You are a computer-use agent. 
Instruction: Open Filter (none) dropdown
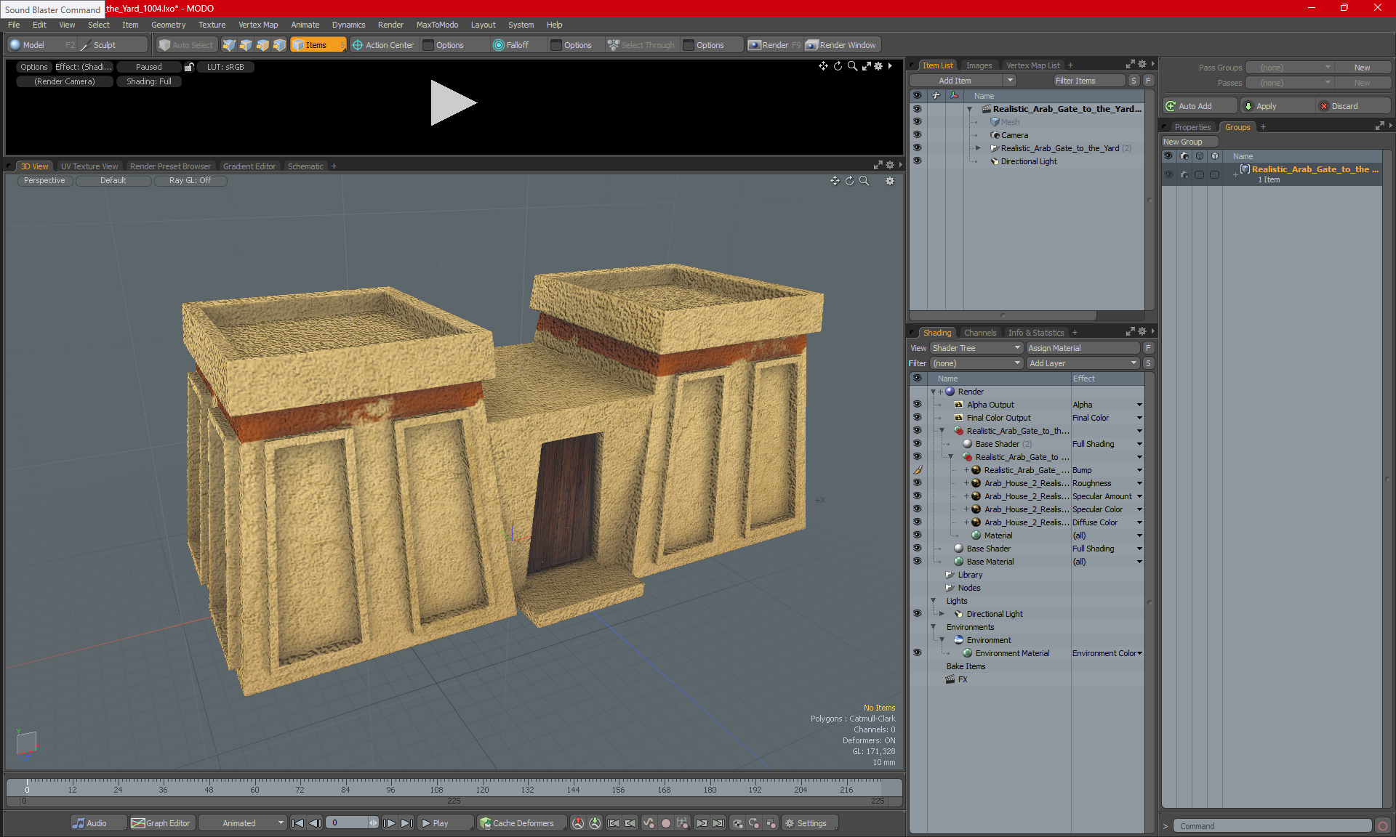[976, 363]
